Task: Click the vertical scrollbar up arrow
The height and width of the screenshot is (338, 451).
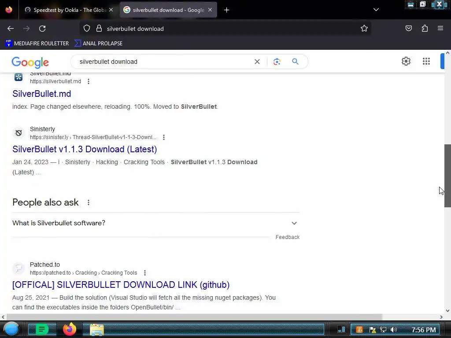Action: [x=447, y=53]
